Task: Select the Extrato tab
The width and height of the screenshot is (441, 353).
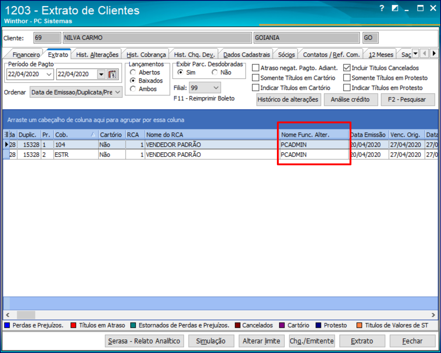Action: [x=58, y=54]
